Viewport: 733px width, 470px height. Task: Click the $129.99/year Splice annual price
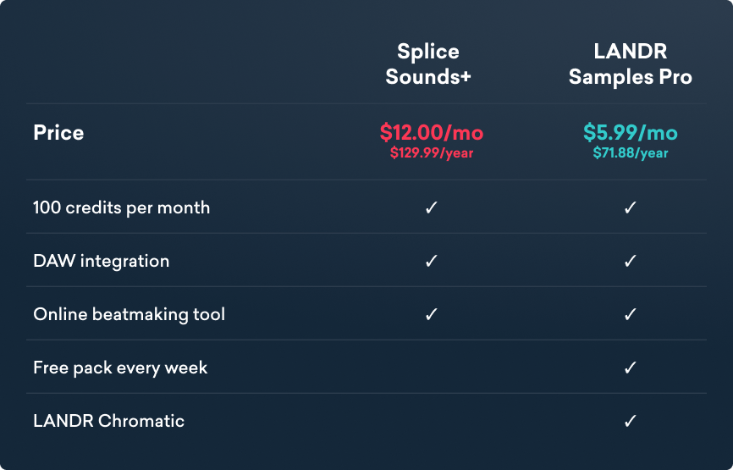tap(432, 153)
